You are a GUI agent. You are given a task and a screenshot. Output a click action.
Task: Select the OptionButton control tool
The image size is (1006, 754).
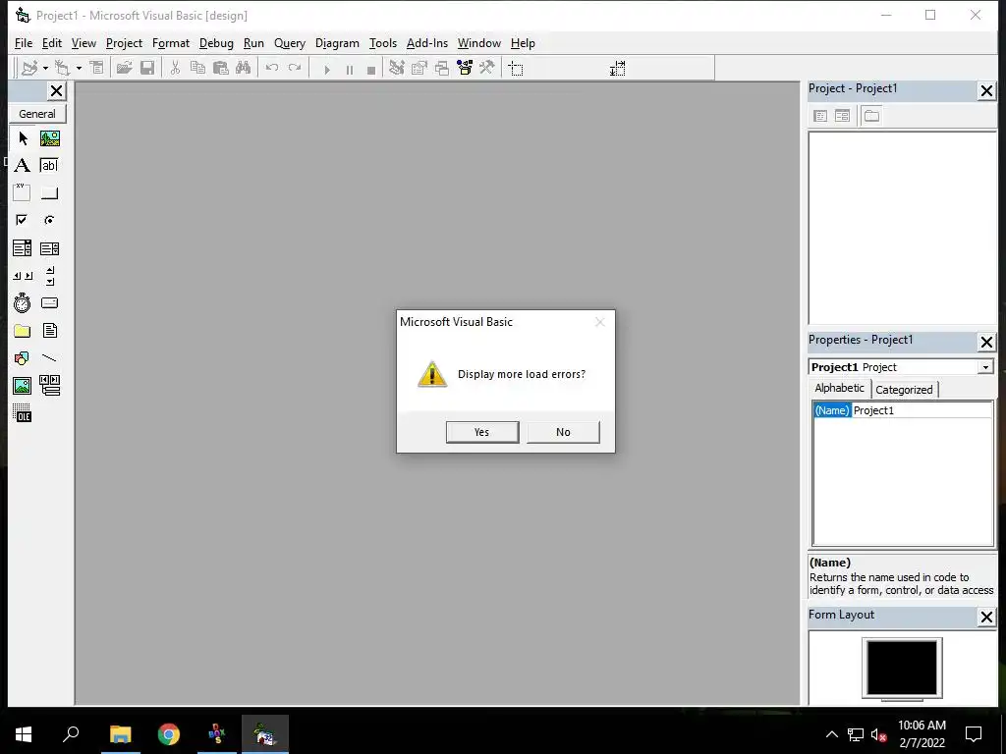[x=49, y=220]
